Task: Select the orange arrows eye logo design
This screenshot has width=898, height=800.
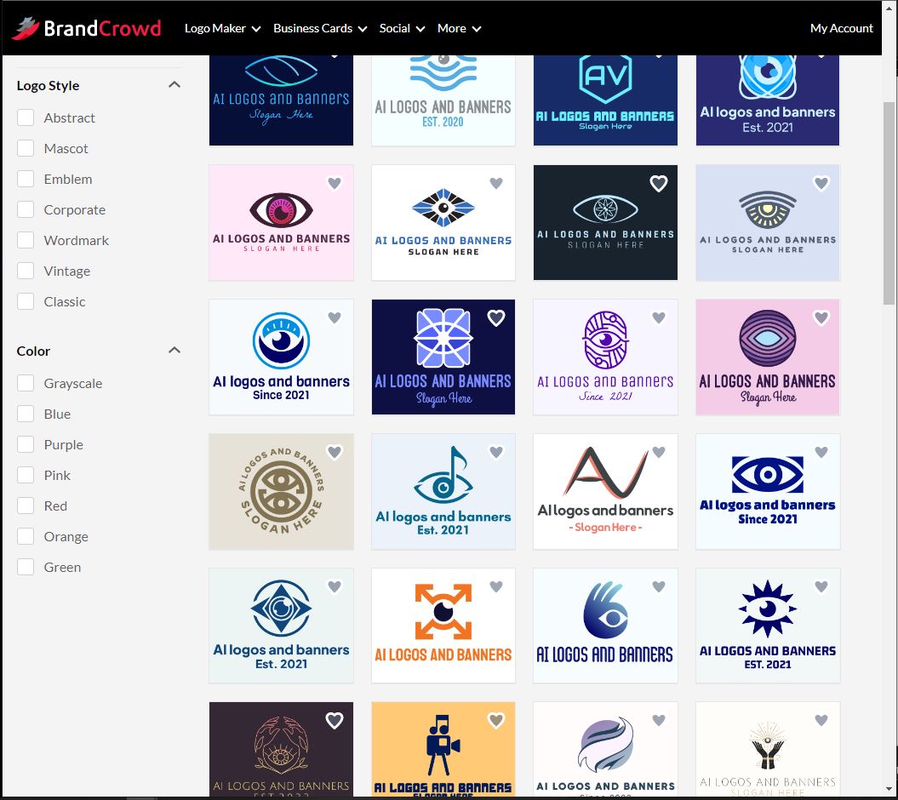Action: [x=443, y=626]
